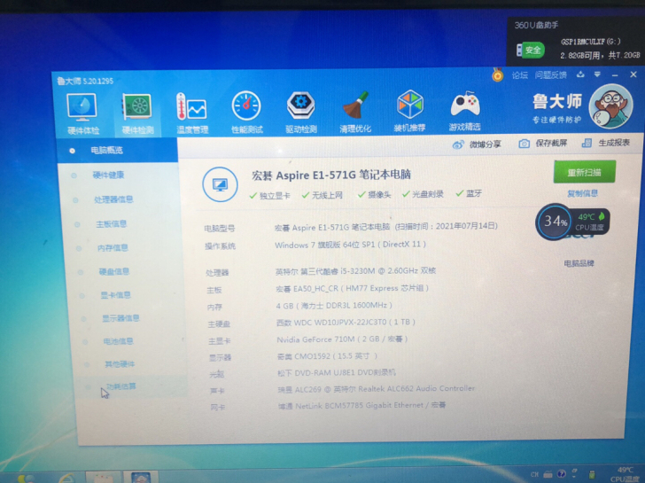Open the 硬件体检 hardware checkup icon

(x=82, y=113)
